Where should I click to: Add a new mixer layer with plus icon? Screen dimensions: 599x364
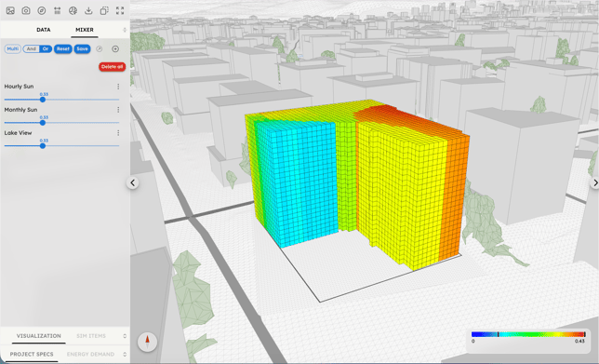(115, 49)
